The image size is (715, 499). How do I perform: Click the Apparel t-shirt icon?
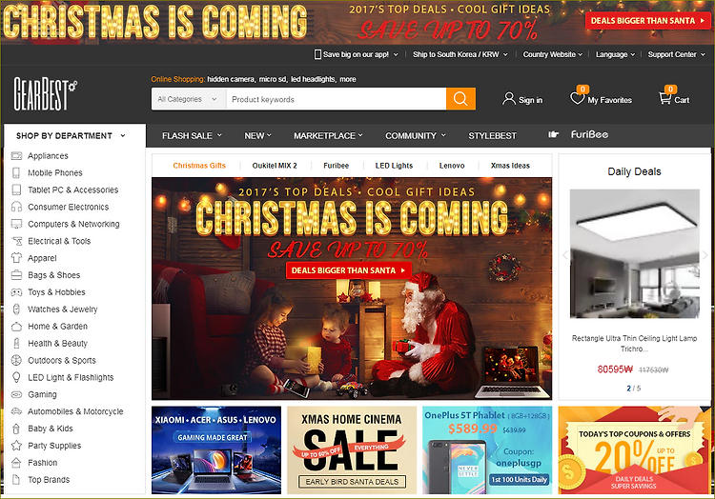click(16, 258)
